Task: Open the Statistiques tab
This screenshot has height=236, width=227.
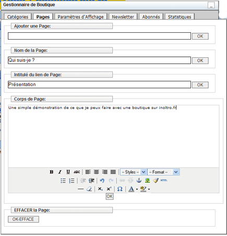Action: [180, 17]
